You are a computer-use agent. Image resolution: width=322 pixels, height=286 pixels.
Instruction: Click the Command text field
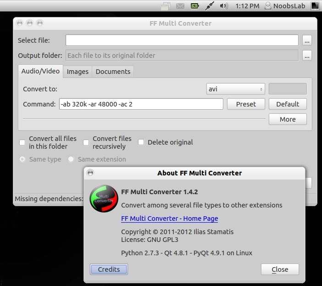click(141, 104)
